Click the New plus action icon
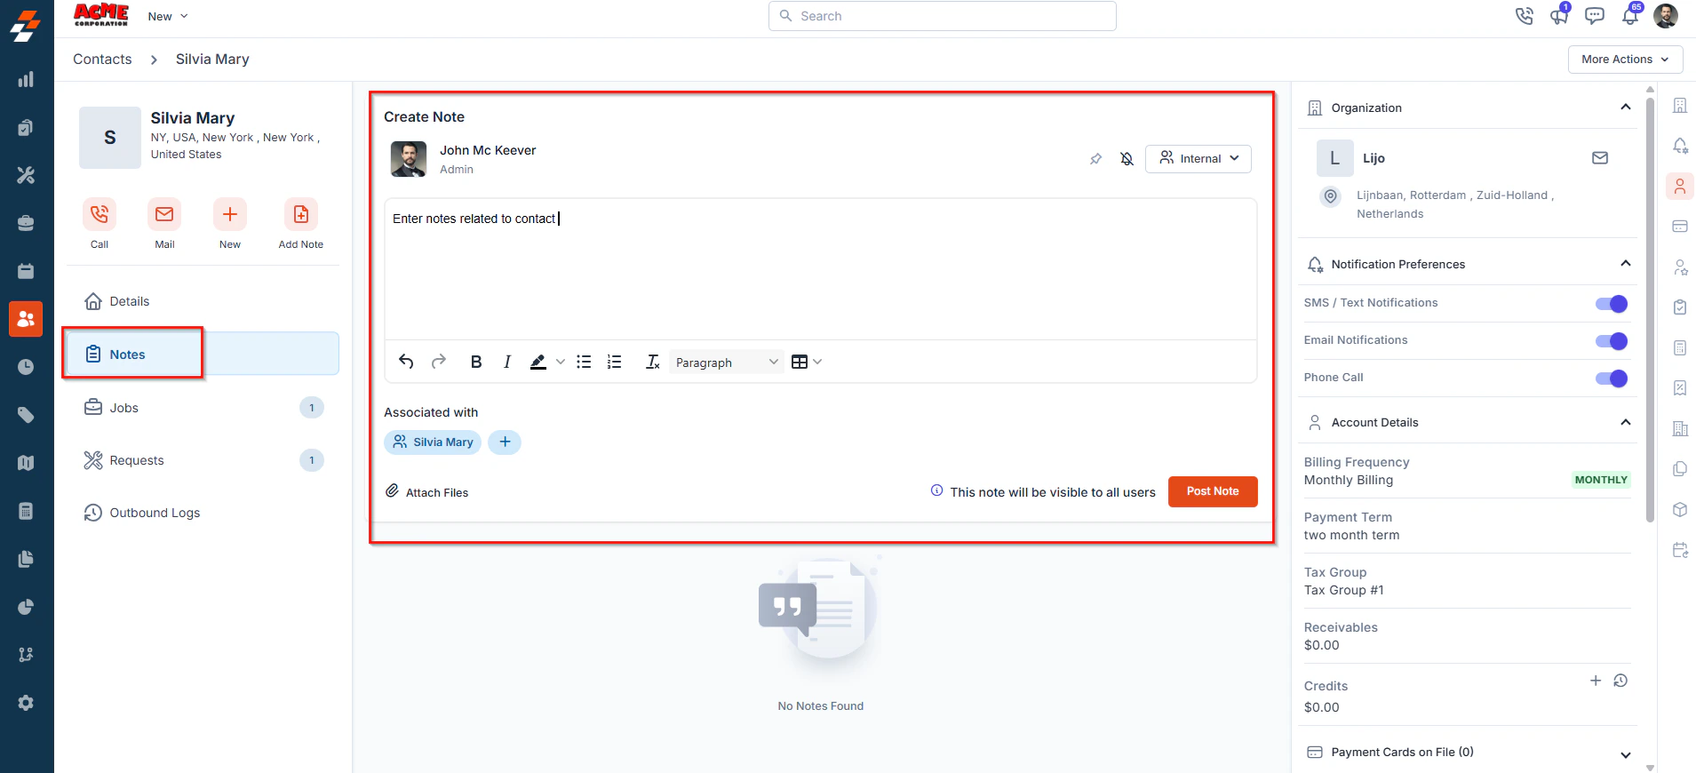The height and width of the screenshot is (773, 1696). point(229,214)
